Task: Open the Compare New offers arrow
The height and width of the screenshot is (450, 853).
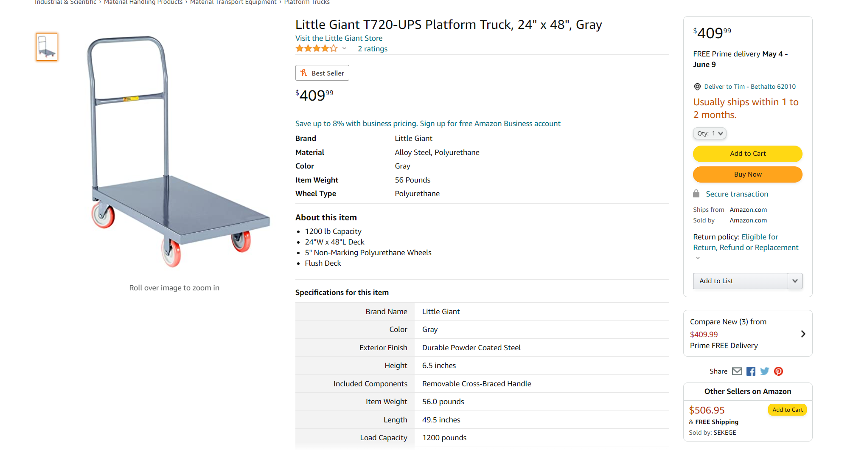Action: tap(803, 334)
